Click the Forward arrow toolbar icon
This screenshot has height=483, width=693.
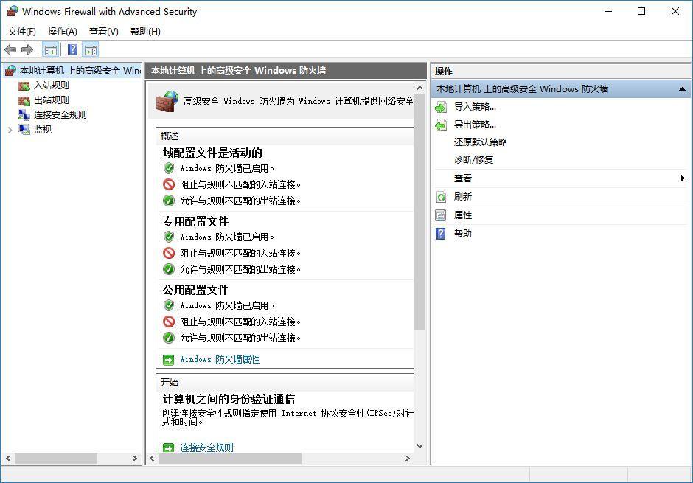pyautogui.click(x=27, y=49)
